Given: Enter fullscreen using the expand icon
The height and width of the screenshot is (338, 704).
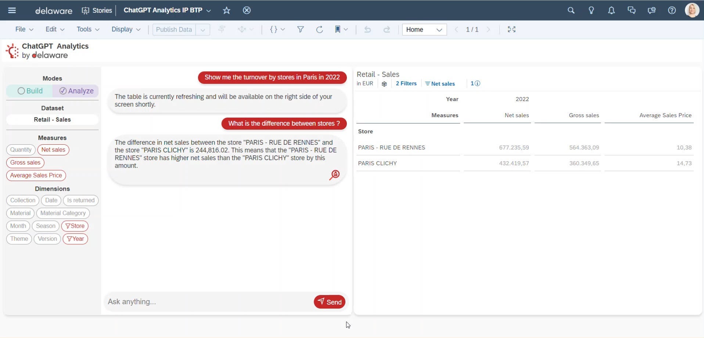Looking at the screenshot, I should (511, 29).
